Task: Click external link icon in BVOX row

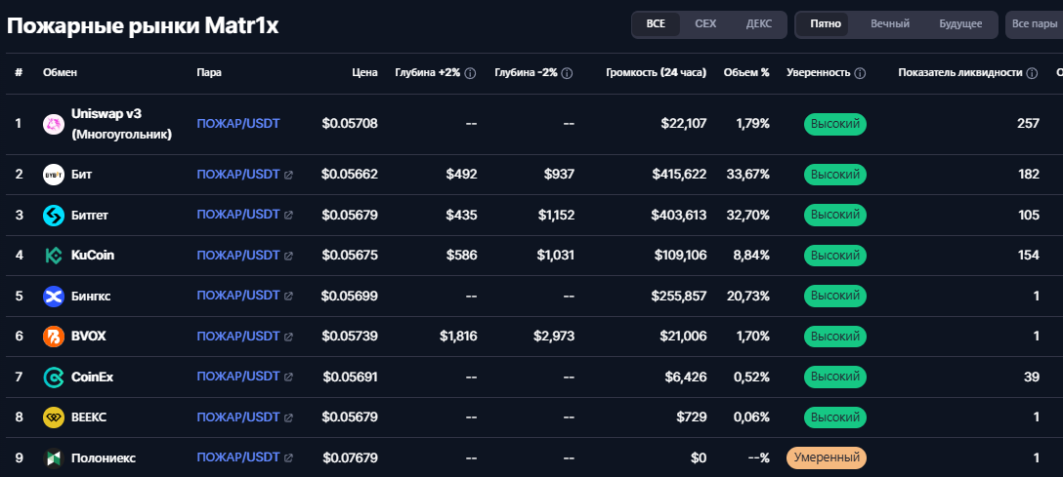Action: 289,337
